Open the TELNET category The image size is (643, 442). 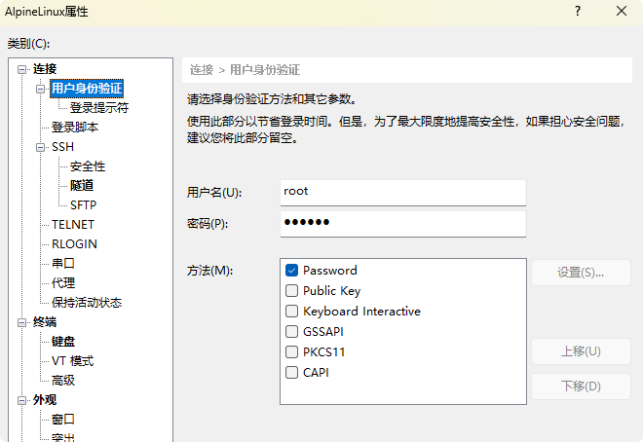[x=73, y=225]
